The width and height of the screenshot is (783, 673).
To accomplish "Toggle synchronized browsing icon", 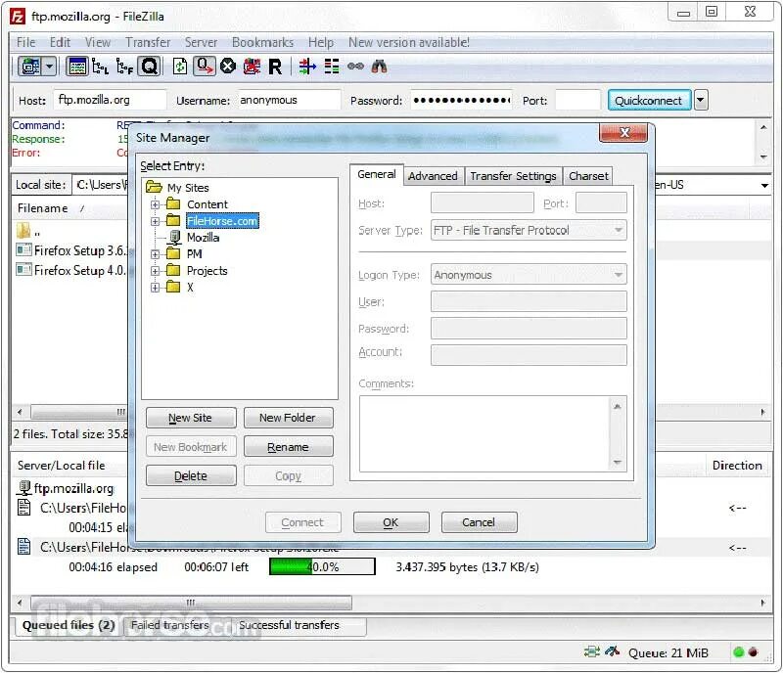I will [355, 66].
